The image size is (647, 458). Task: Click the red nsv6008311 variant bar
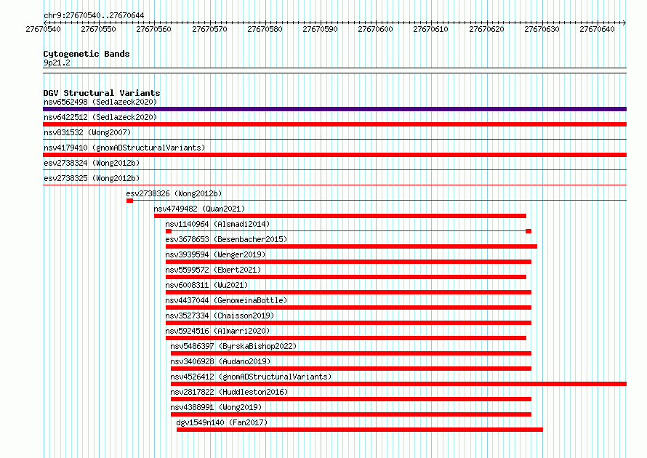click(x=348, y=292)
